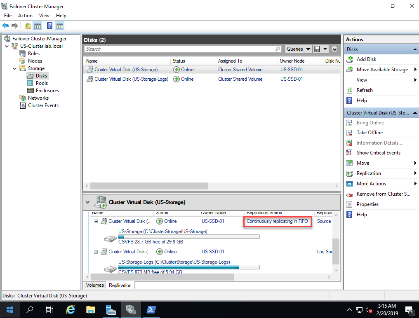Screen dimensions: 419x318
Task: Click Take Offline action
Action: [370, 133]
